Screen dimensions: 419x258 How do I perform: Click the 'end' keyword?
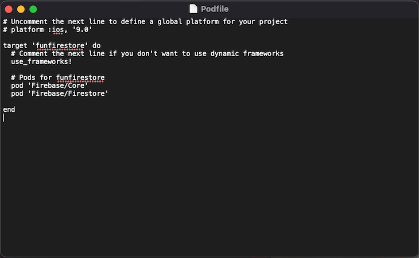coord(9,110)
